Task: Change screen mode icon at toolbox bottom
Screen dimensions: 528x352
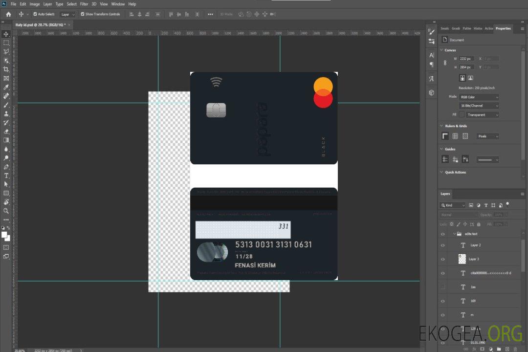Action: (x=6, y=256)
